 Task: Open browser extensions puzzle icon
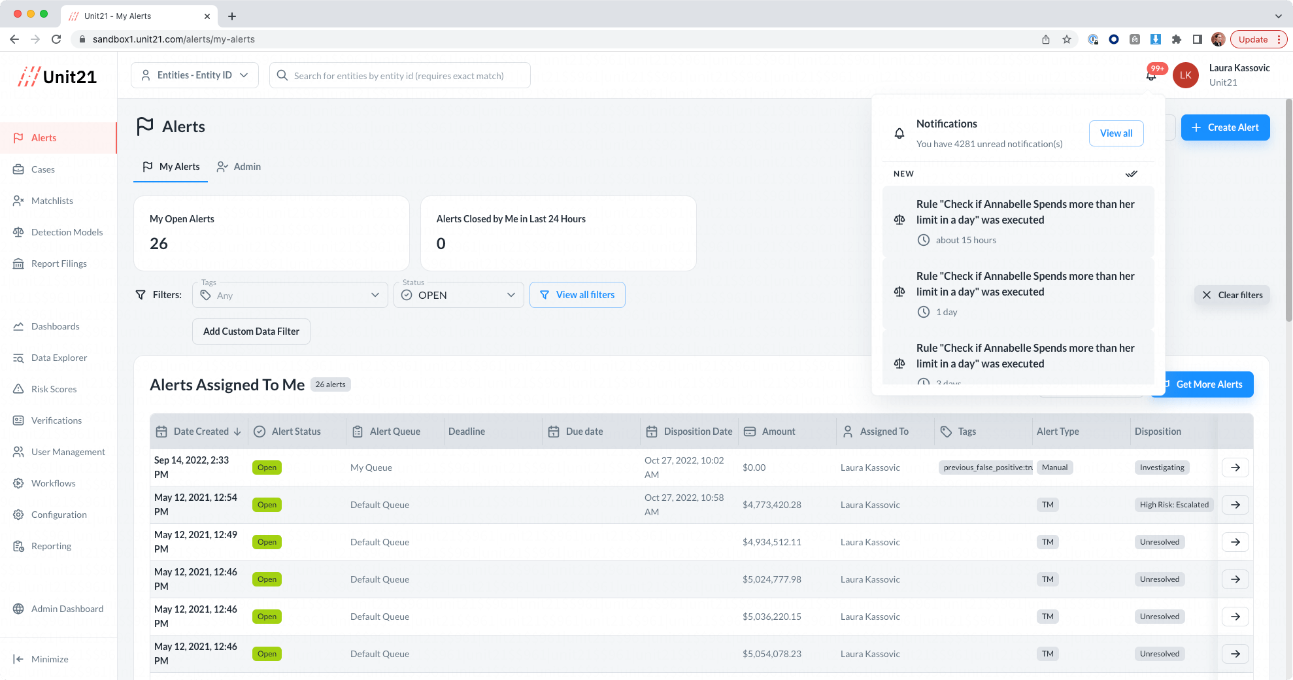[x=1177, y=39]
